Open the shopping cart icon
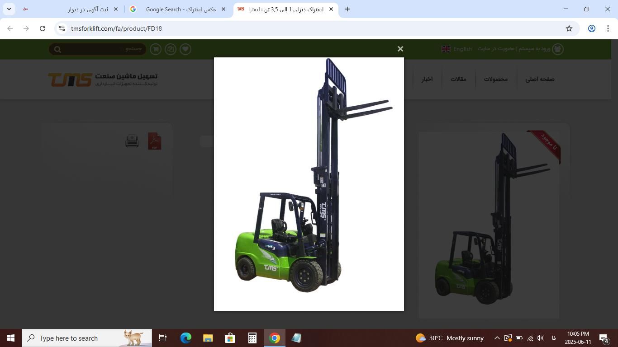This screenshot has height=347, width=618. (156, 49)
